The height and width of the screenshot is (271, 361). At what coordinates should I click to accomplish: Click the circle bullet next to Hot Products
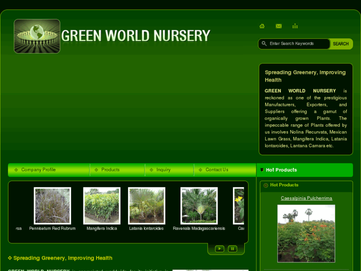tap(266, 185)
